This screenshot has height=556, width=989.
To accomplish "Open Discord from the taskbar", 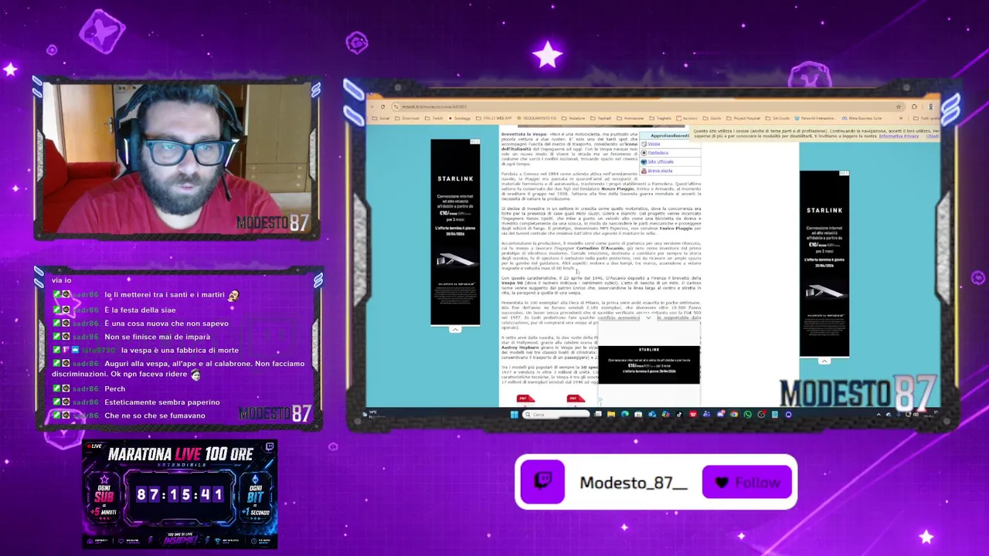I will [x=720, y=415].
